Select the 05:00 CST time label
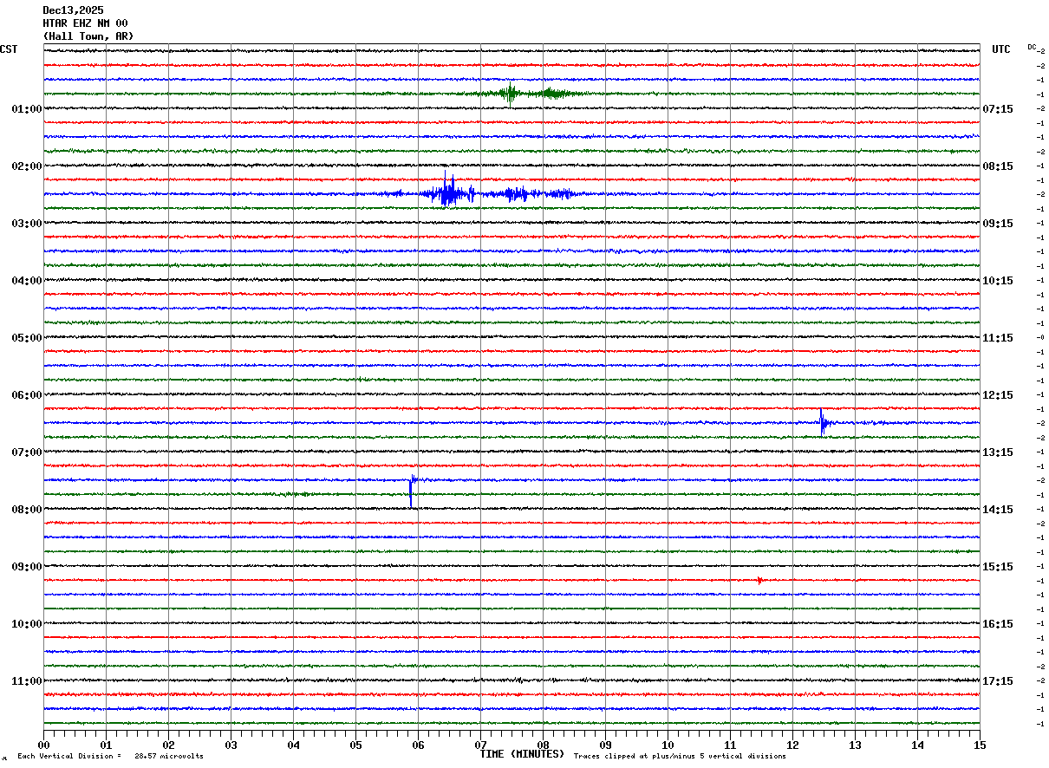Image resolution: width=1049 pixels, height=768 pixels. pyautogui.click(x=26, y=338)
